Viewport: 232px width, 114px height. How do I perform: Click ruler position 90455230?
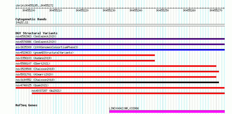[x=109, y=10]
